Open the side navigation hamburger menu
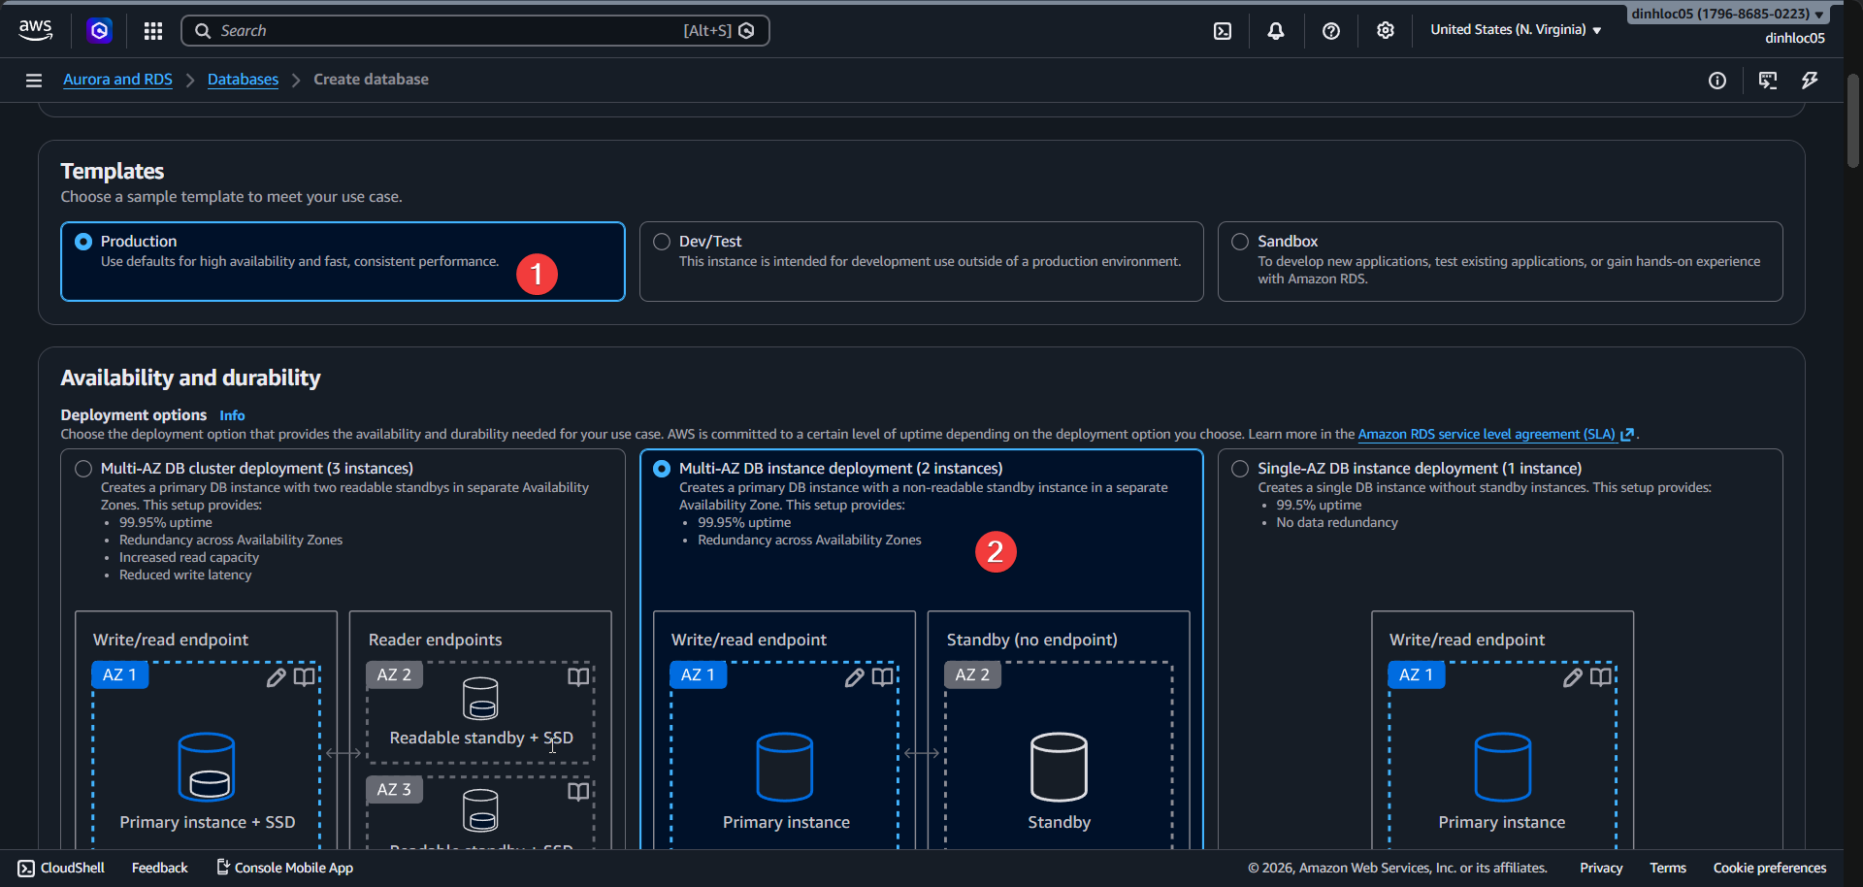 tap(33, 80)
